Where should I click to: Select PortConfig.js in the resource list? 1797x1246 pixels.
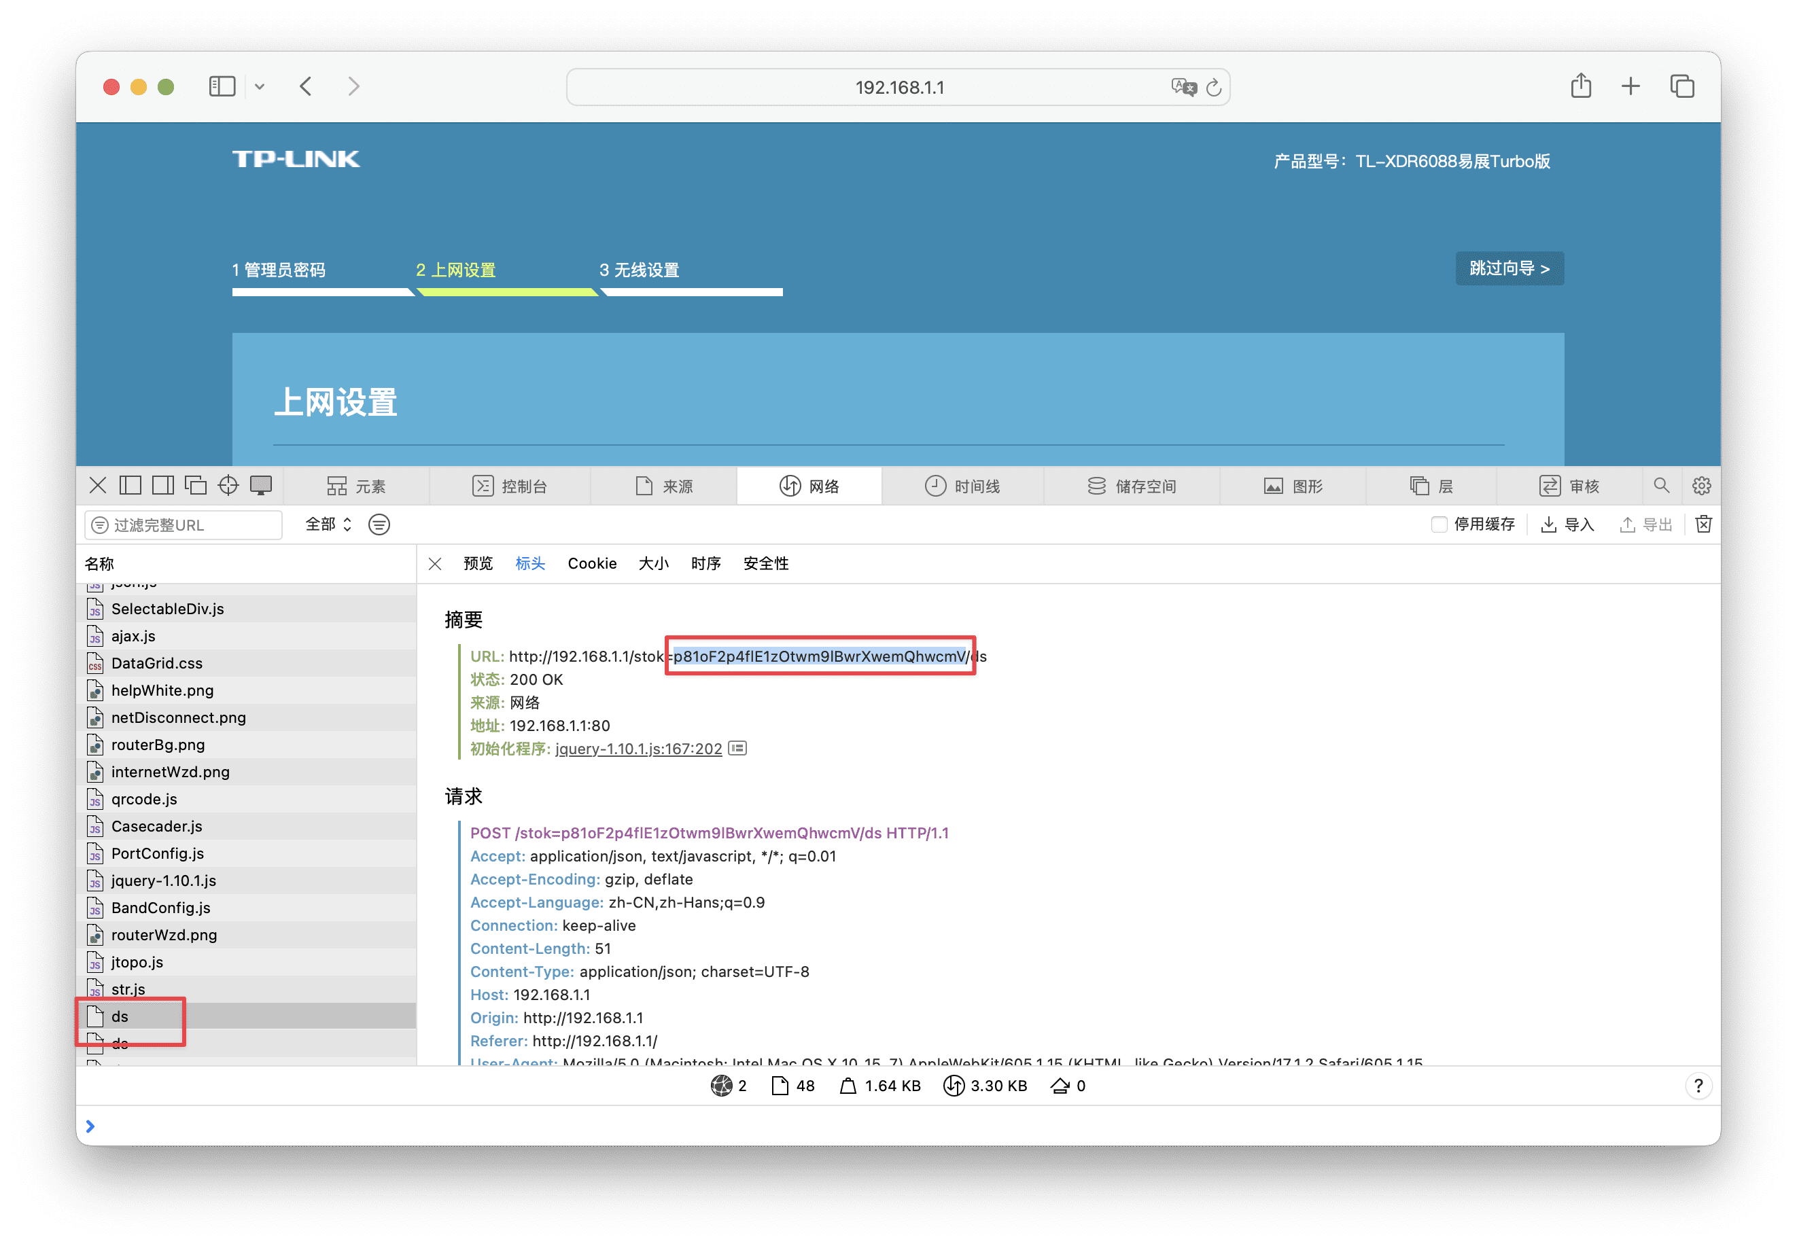pos(158,853)
